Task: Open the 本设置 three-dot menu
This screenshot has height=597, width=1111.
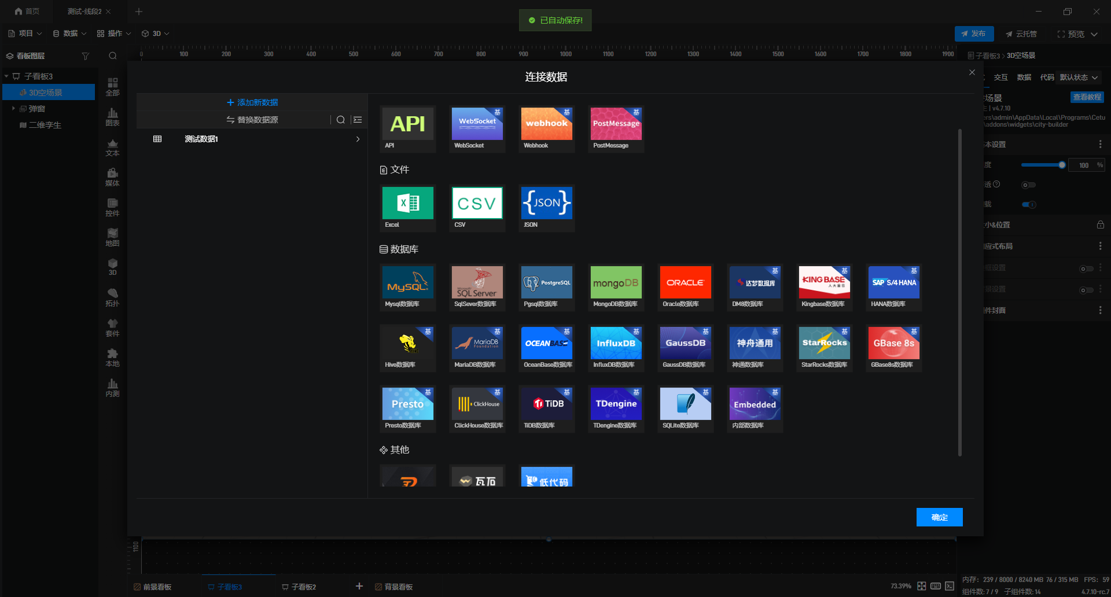Action: pyautogui.click(x=1101, y=144)
